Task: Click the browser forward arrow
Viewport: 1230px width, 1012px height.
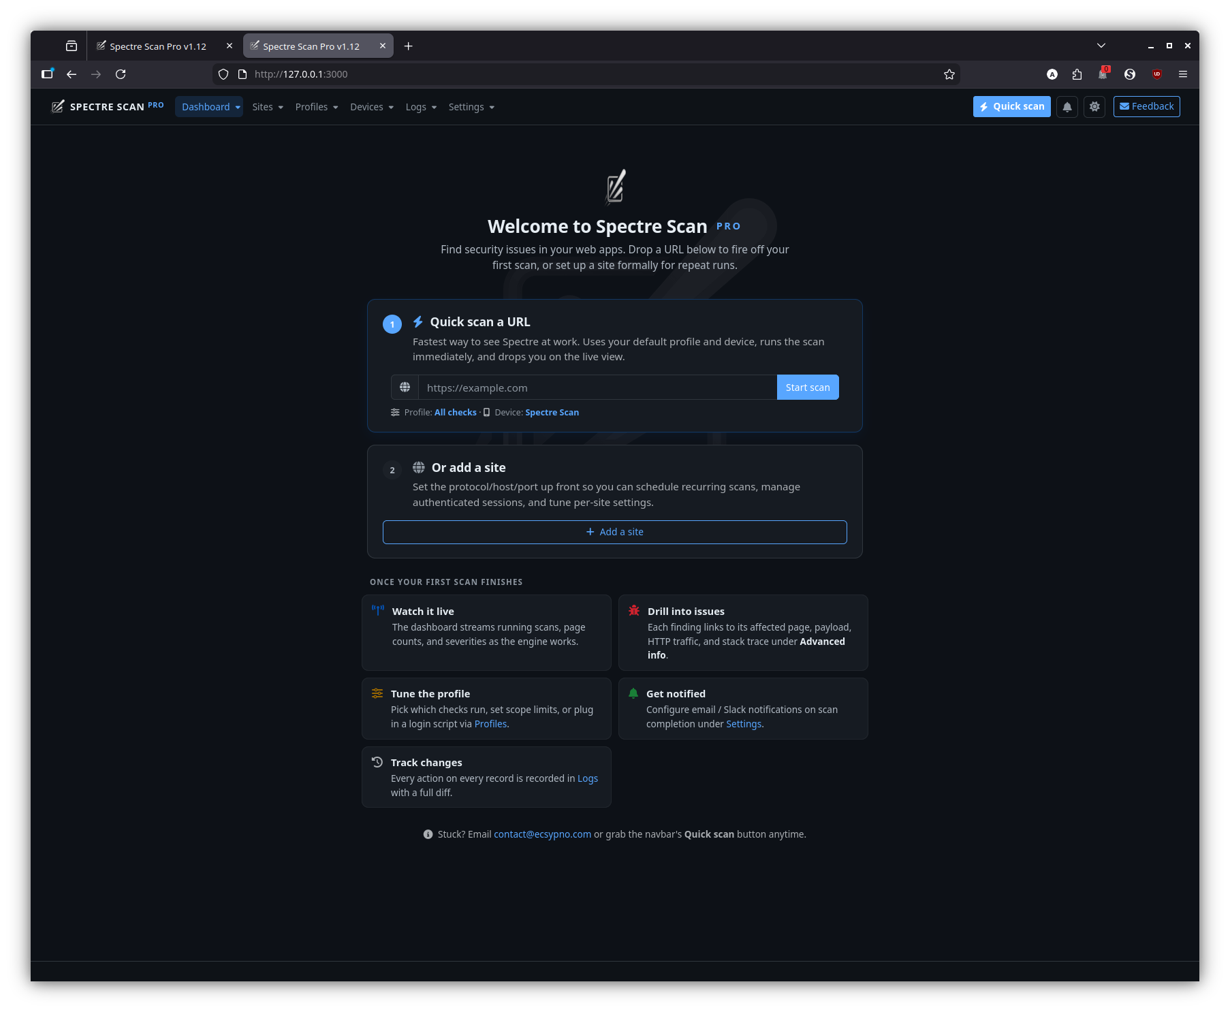Action: click(x=96, y=74)
